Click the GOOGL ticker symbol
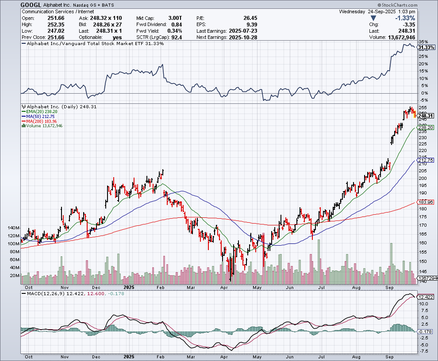The image size is (438, 361). coord(33,4)
